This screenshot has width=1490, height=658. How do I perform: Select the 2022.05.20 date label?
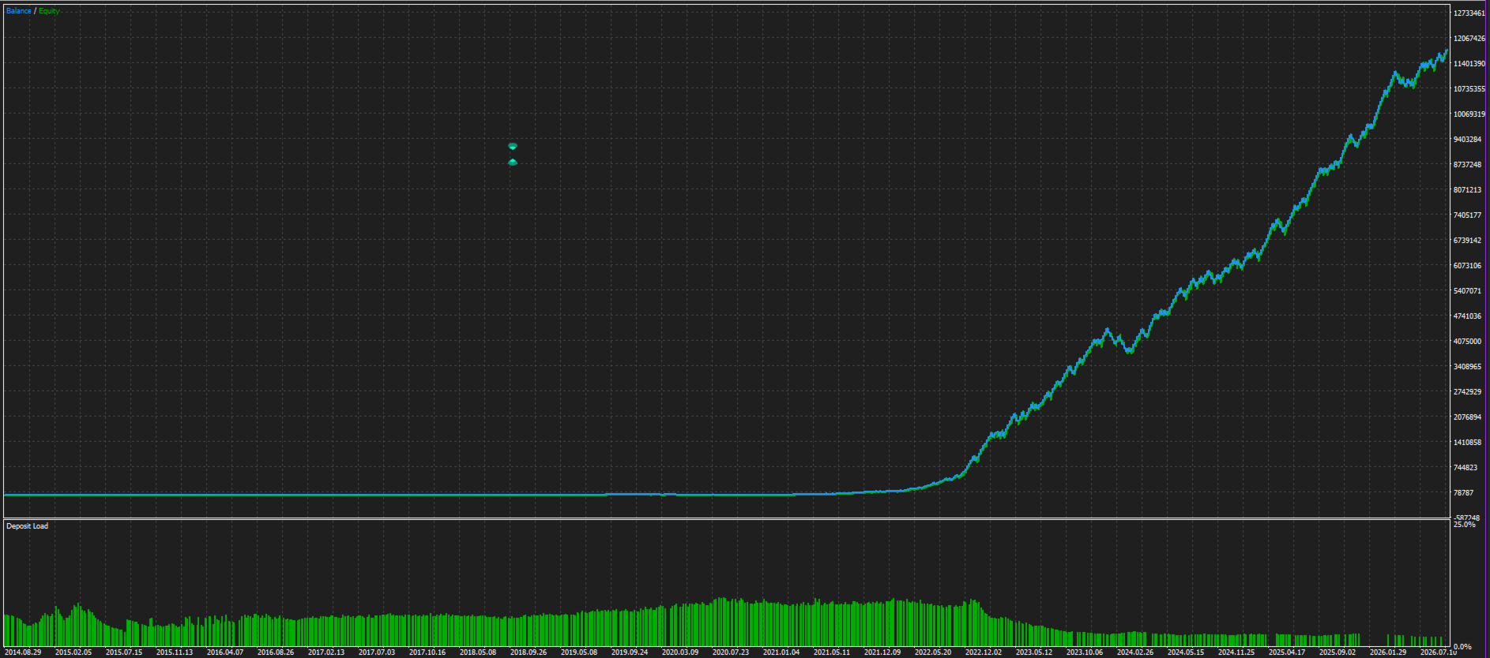(x=933, y=652)
